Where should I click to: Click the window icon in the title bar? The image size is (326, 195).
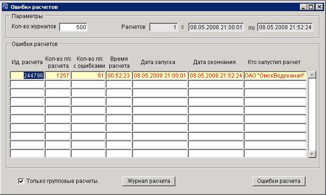pyautogui.click(x=5, y=7)
